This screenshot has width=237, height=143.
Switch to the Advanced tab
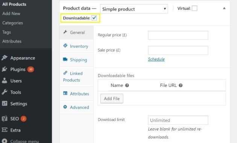click(77, 107)
